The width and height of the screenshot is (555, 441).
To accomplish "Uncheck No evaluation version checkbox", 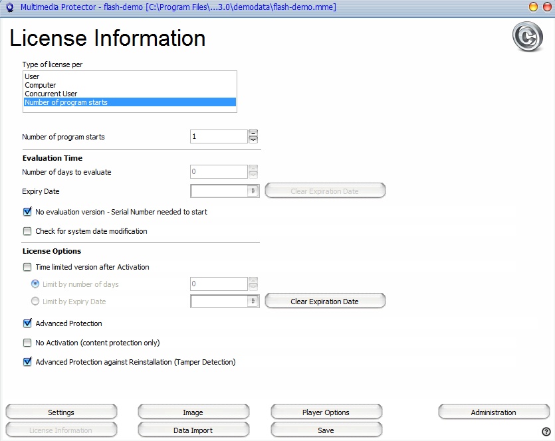I will (27, 212).
